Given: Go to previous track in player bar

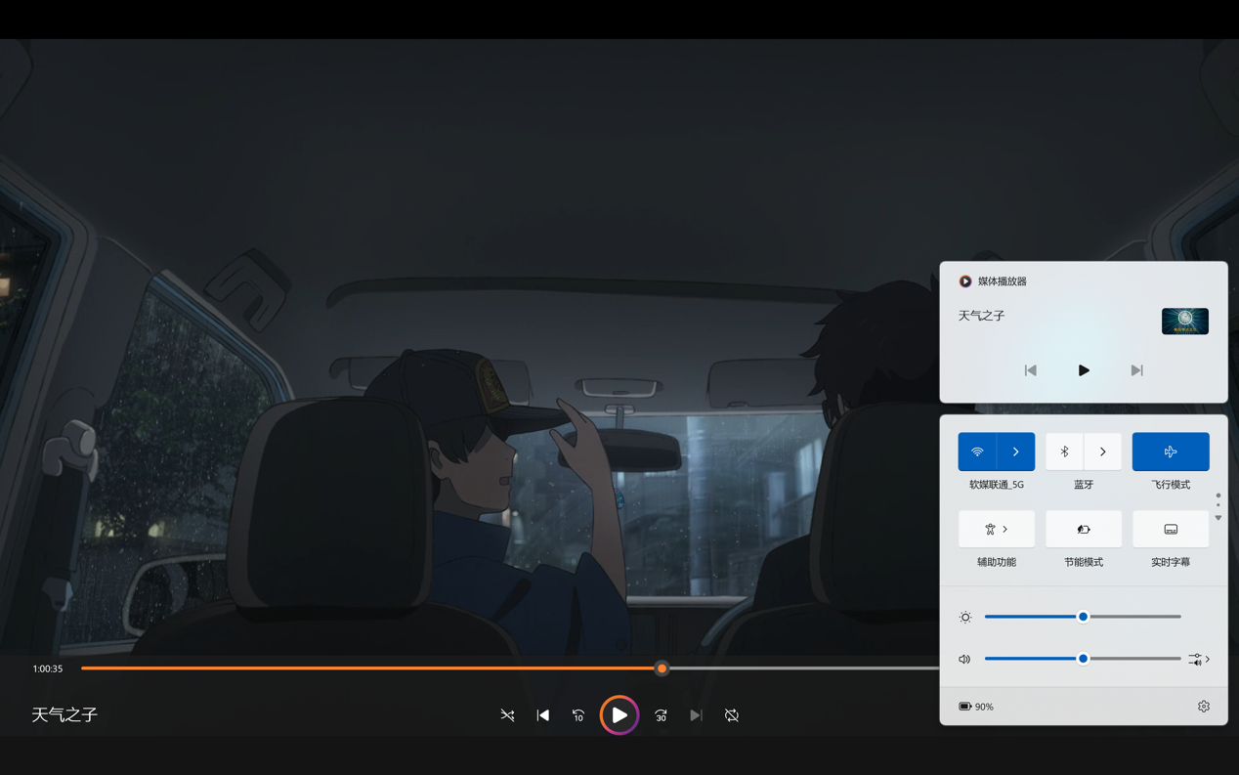Looking at the screenshot, I should pyautogui.click(x=543, y=715).
